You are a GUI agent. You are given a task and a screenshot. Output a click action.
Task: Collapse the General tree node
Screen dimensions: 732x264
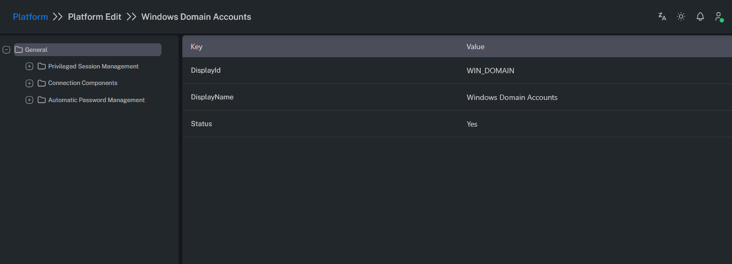tap(6, 50)
